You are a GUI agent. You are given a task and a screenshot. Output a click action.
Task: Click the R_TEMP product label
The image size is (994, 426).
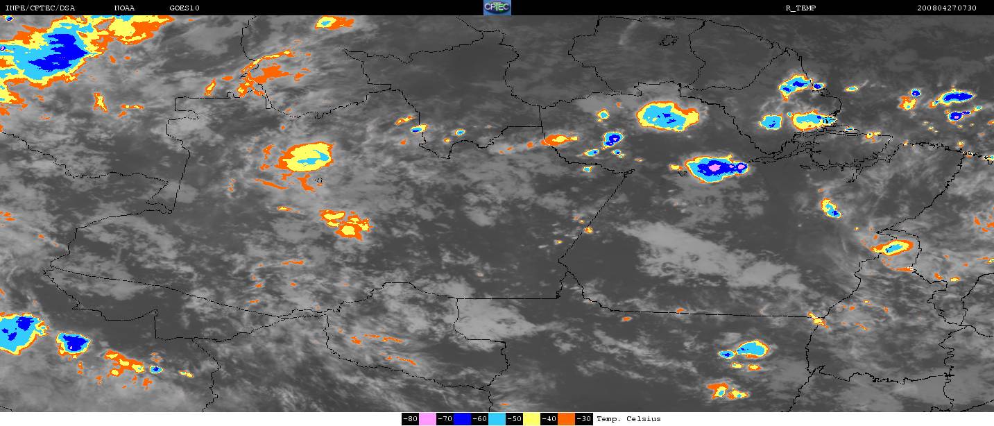tap(800, 8)
